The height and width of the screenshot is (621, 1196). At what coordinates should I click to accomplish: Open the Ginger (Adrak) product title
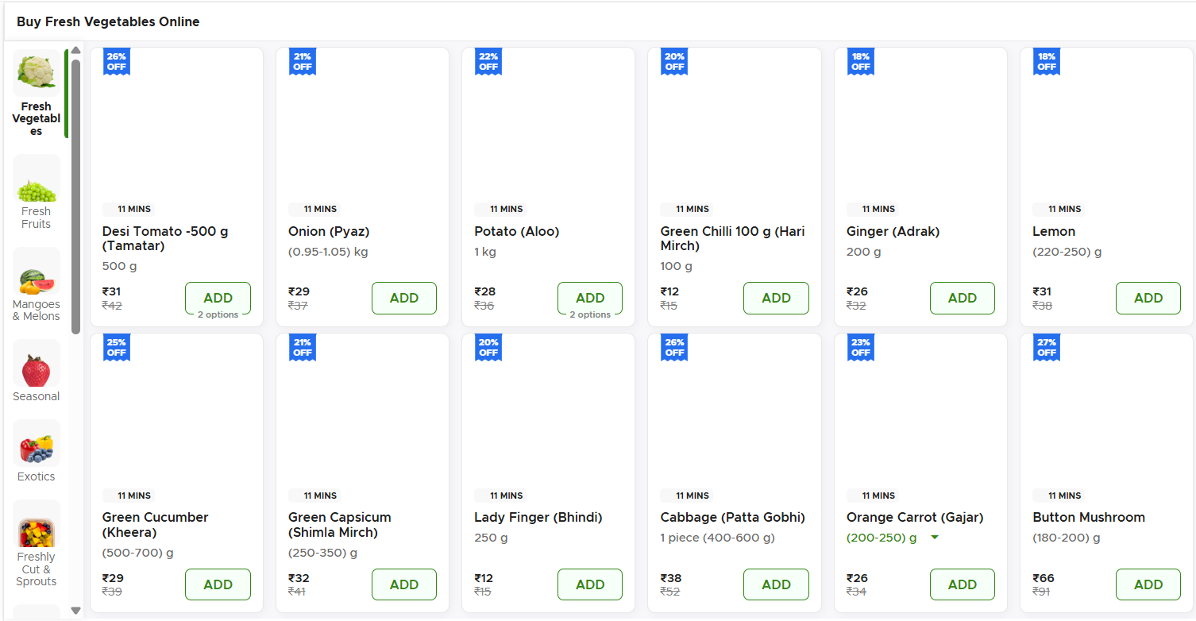(x=893, y=231)
